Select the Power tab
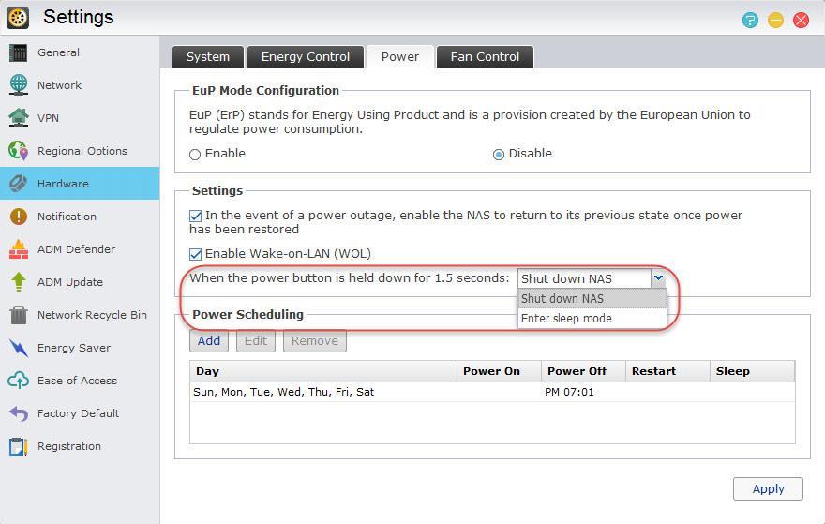The image size is (825, 524). click(400, 57)
